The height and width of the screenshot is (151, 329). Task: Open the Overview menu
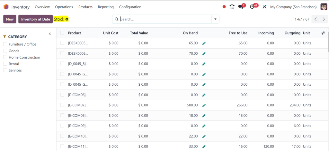(42, 7)
